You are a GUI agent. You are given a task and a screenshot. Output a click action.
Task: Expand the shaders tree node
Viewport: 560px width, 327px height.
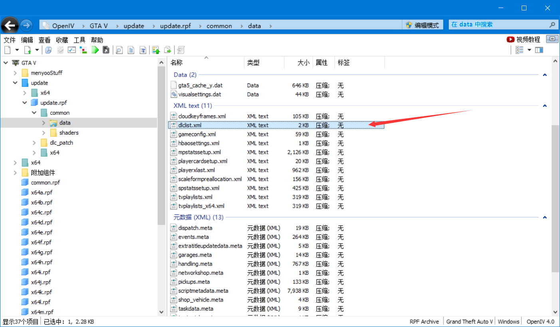click(x=44, y=133)
